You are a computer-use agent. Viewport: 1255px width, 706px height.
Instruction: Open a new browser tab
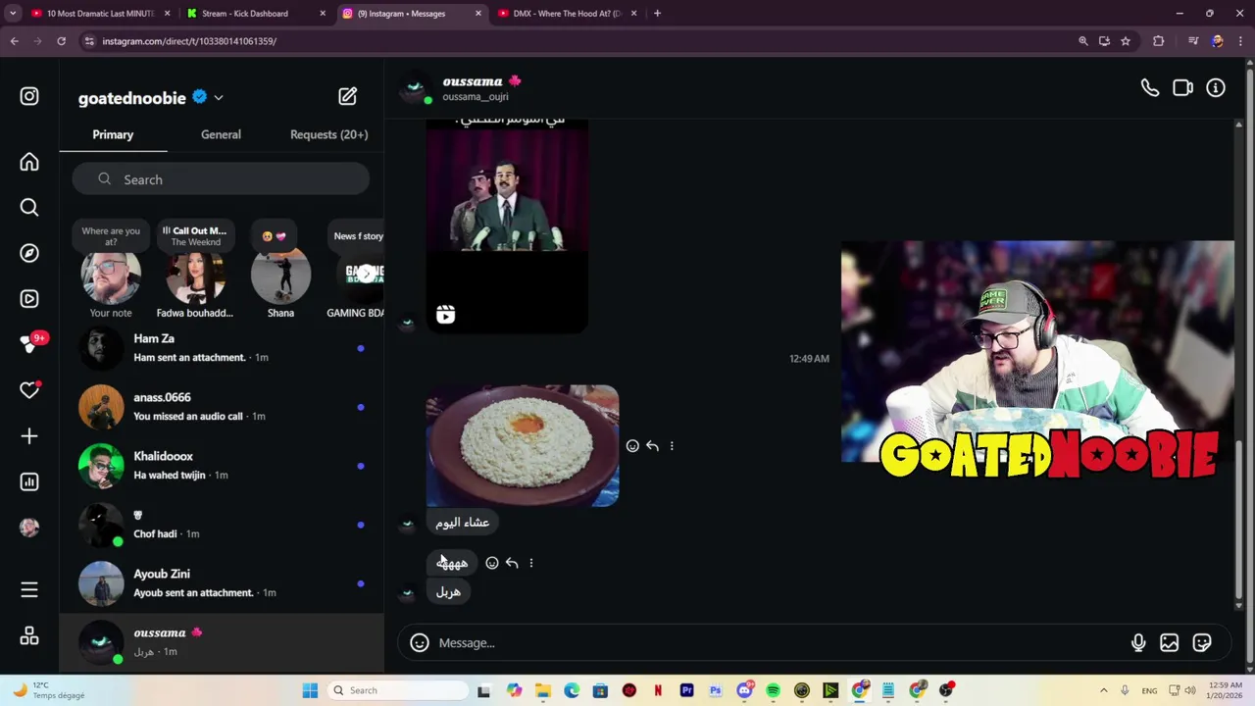pyautogui.click(x=657, y=14)
